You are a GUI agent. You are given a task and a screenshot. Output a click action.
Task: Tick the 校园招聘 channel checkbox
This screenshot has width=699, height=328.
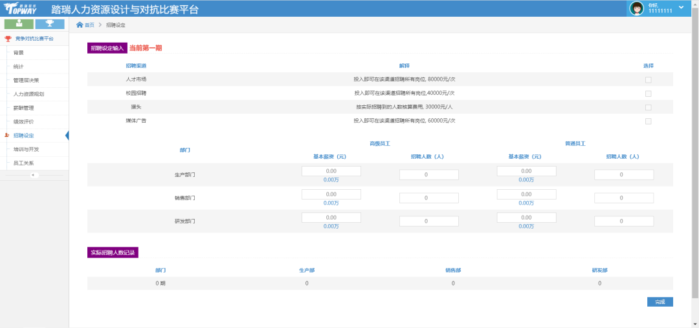point(648,94)
